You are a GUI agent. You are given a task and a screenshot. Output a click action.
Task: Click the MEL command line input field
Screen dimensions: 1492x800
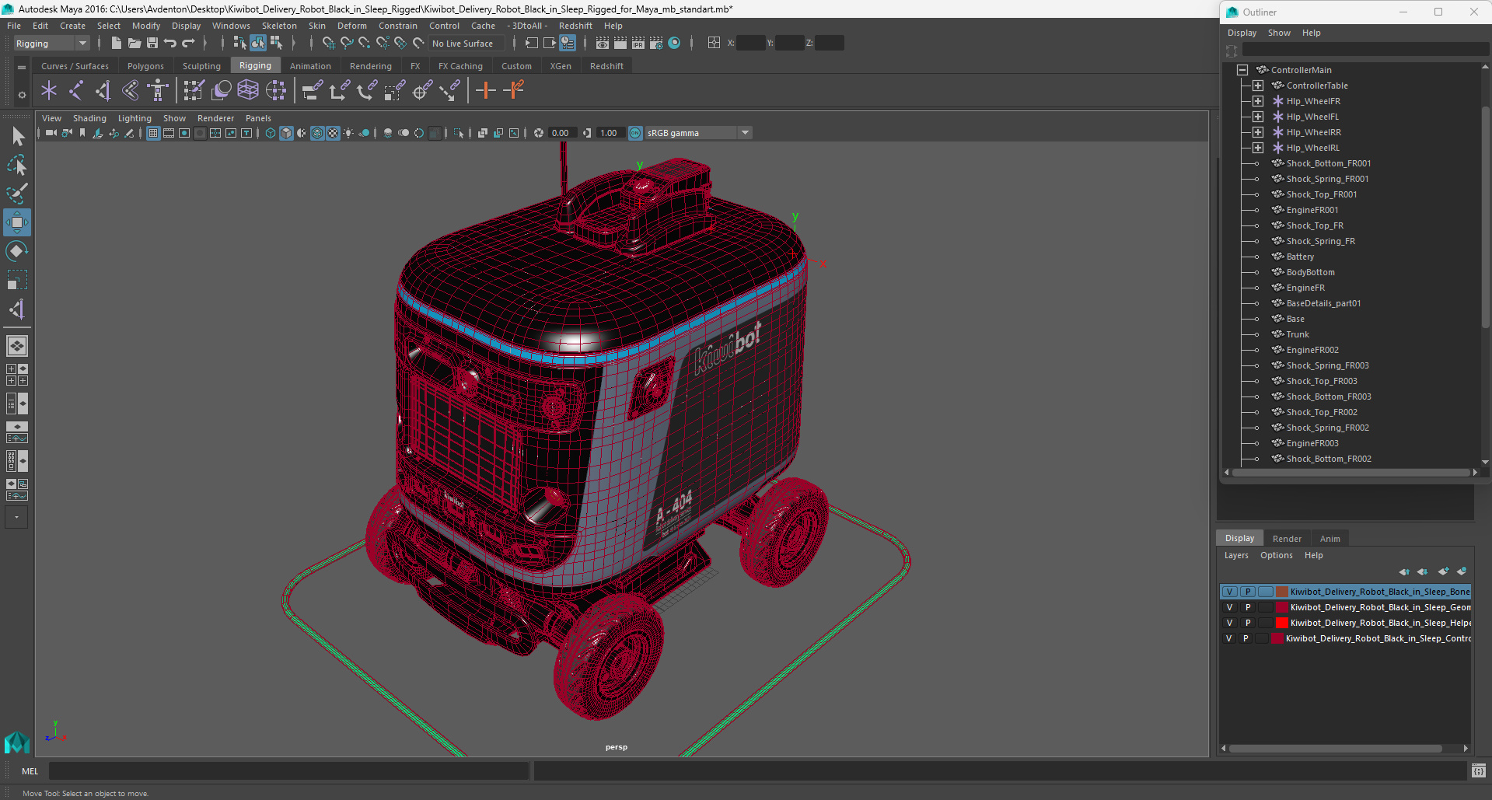tap(288, 771)
